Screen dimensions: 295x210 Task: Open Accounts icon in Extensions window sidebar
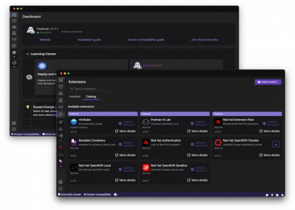click(60, 182)
